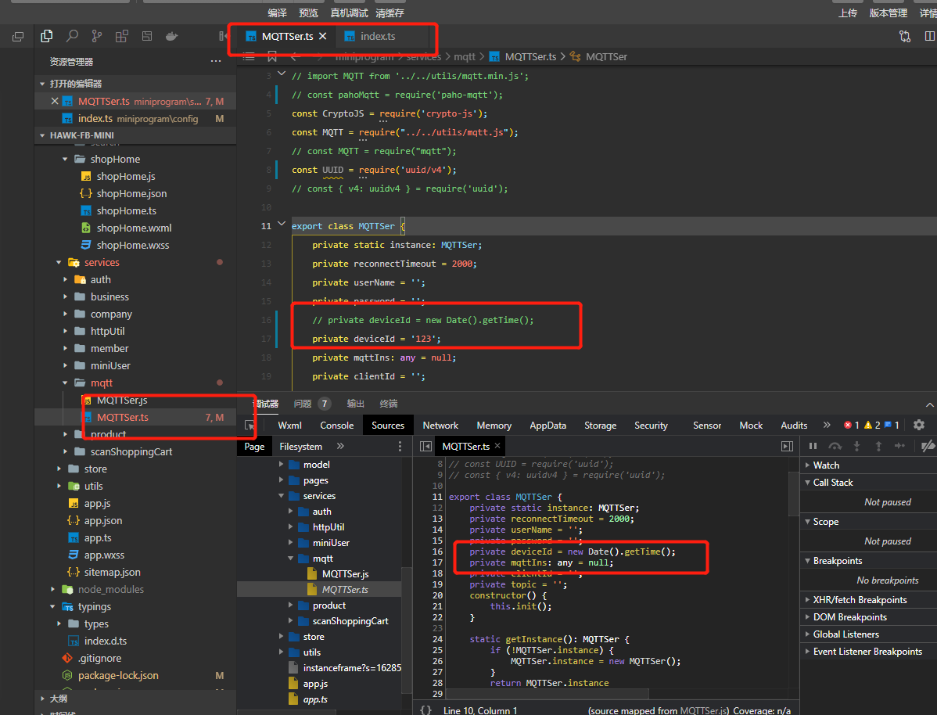Collapse the shopHome folder
This screenshot has height=715, width=937.
click(x=65, y=159)
